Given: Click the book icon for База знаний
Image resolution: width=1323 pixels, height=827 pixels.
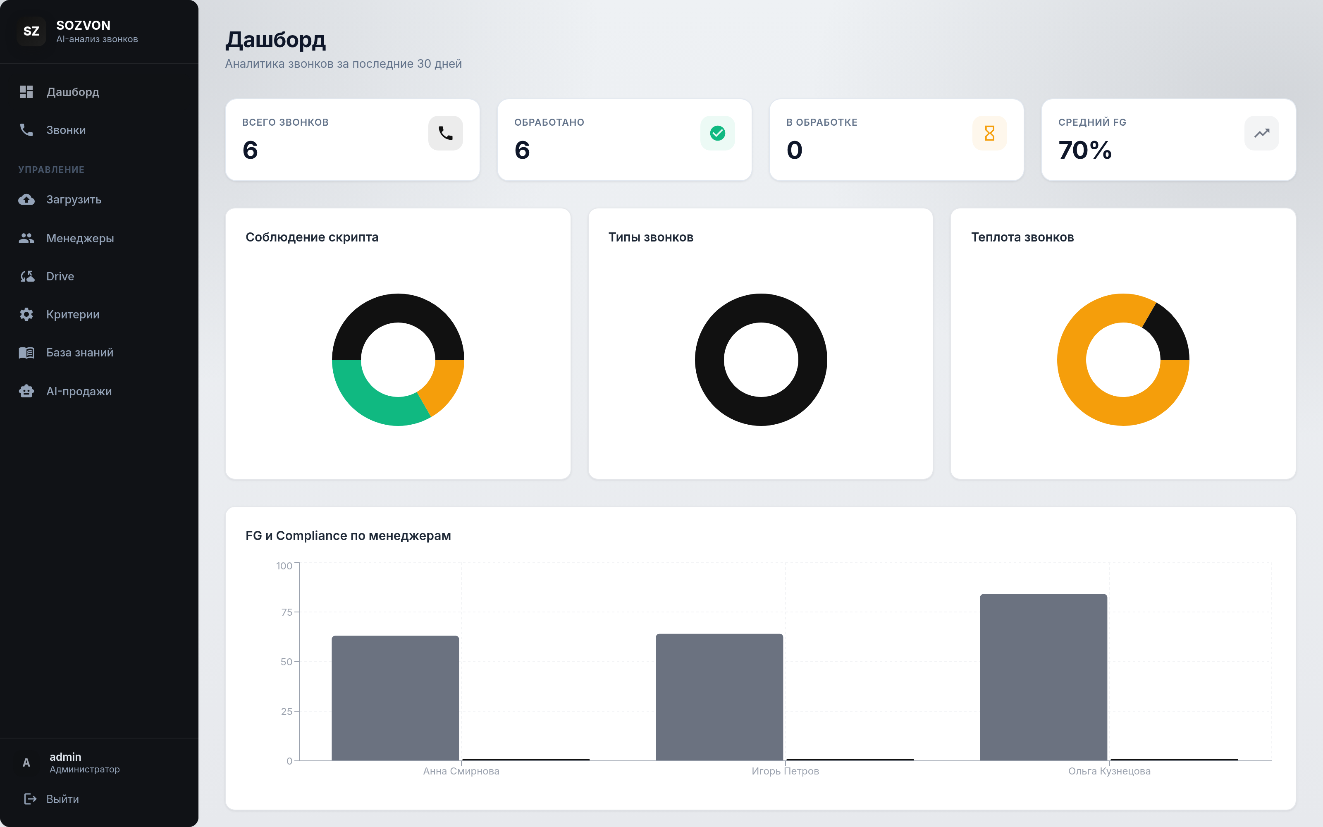Looking at the screenshot, I should (26, 353).
